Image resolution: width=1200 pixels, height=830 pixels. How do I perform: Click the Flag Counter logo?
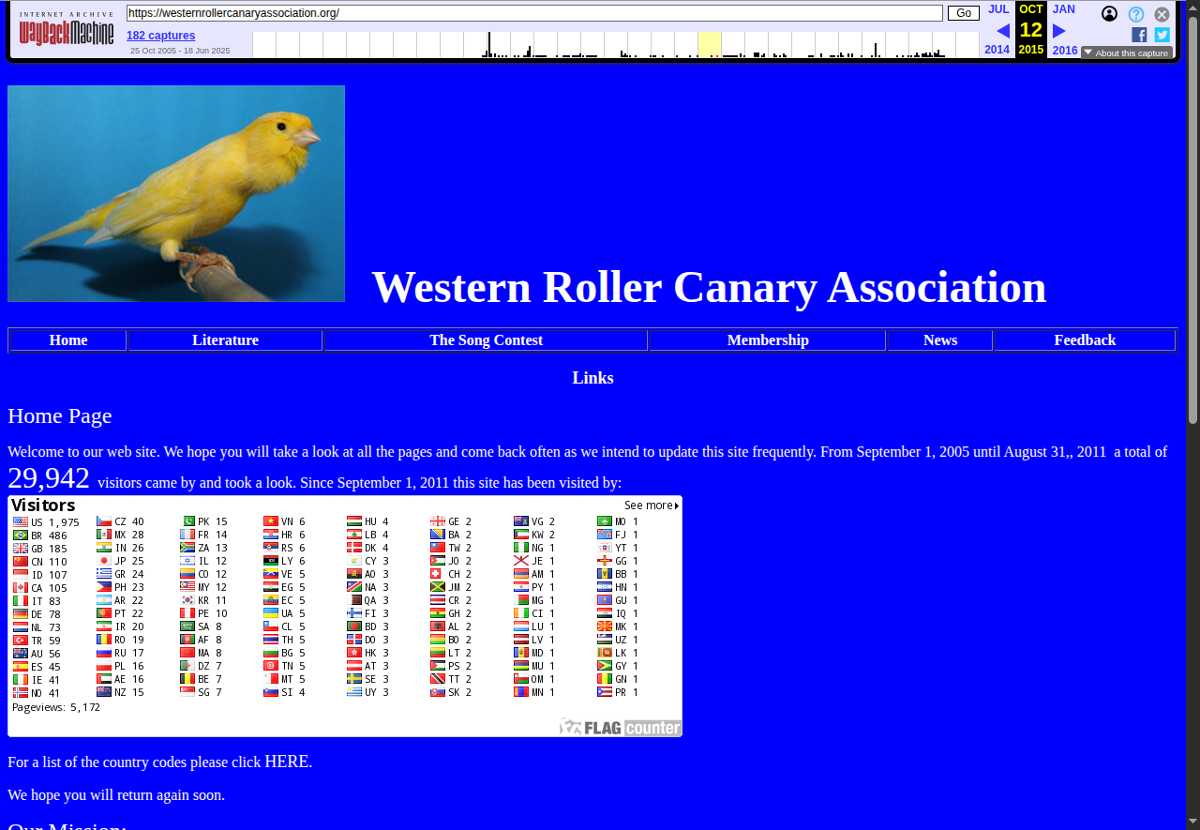pos(620,727)
